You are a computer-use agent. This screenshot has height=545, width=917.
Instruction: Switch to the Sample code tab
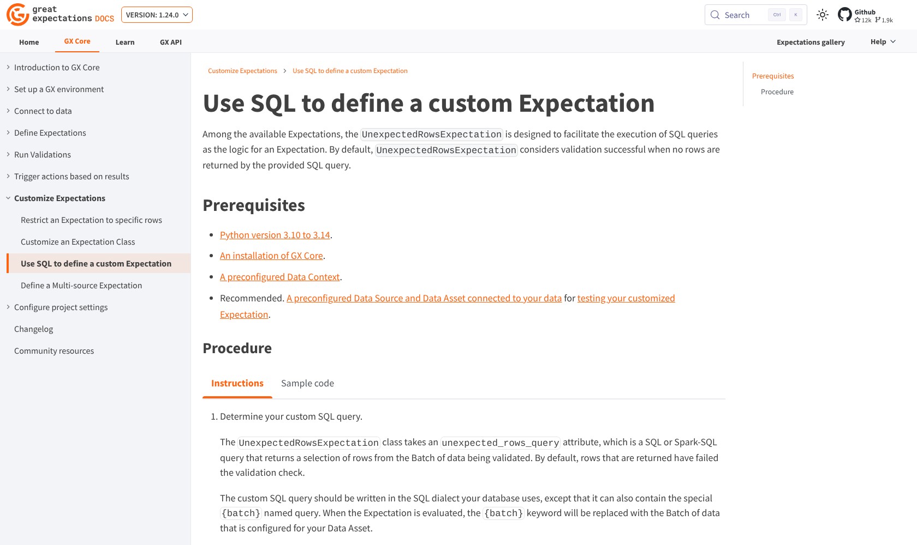(307, 383)
